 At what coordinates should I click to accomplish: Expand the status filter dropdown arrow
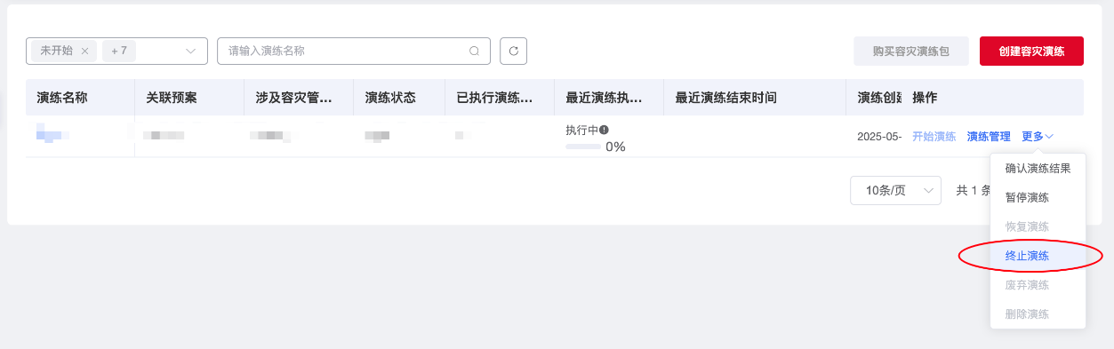coord(190,52)
